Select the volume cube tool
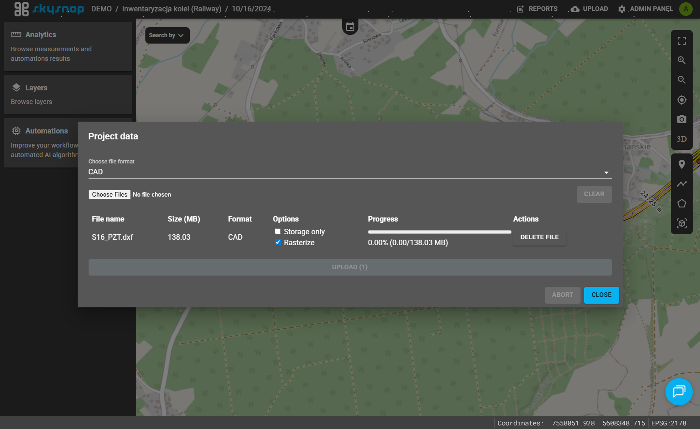700x429 pixels. click(x=682, y=223)
